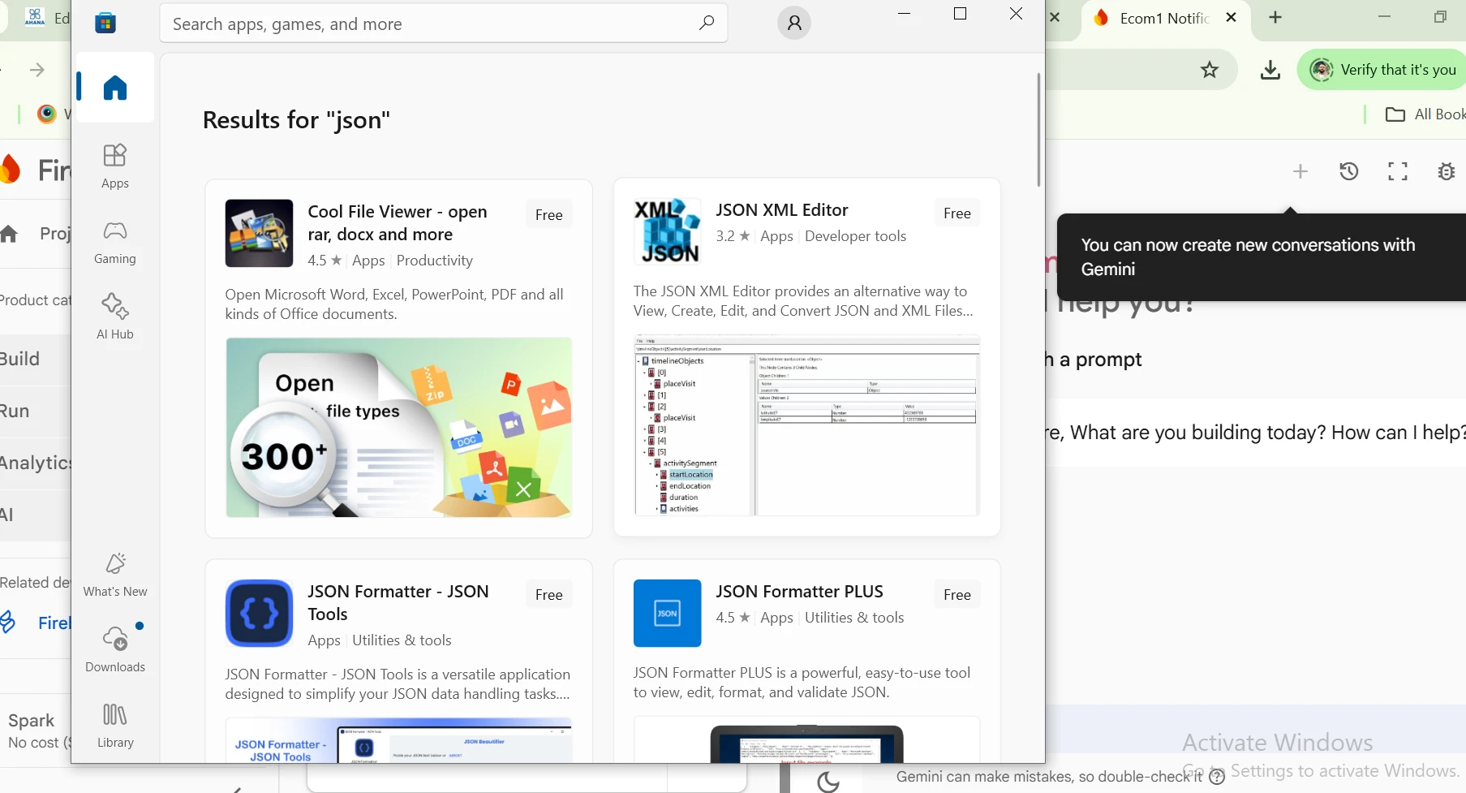Image resolution: width=1466 pixels, height=793 pixels.
Task: Click JSON XML Editor app icon
Action: (667, 231)
